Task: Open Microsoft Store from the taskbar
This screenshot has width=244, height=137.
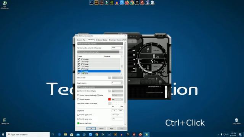Action: [x=72, y=134]
